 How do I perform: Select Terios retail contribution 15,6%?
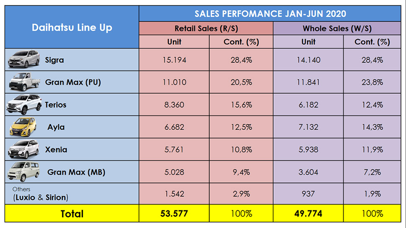(241, 105)
